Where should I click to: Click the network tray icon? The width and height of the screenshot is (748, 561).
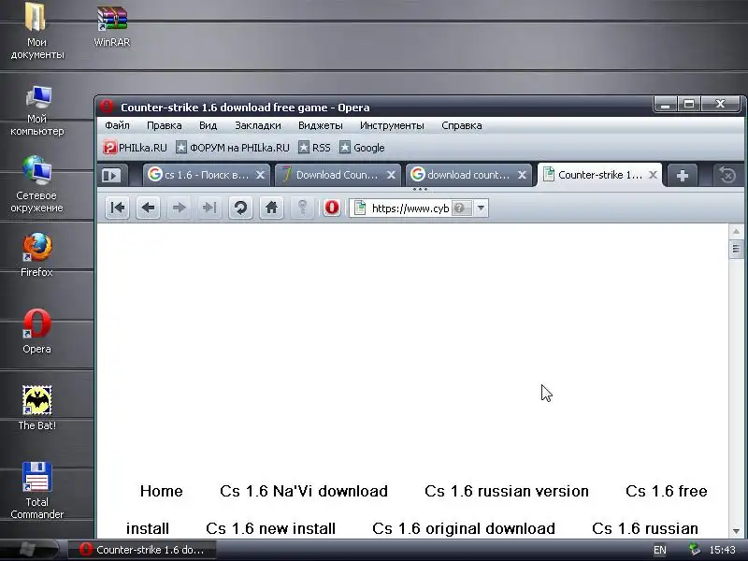[695, 550]
